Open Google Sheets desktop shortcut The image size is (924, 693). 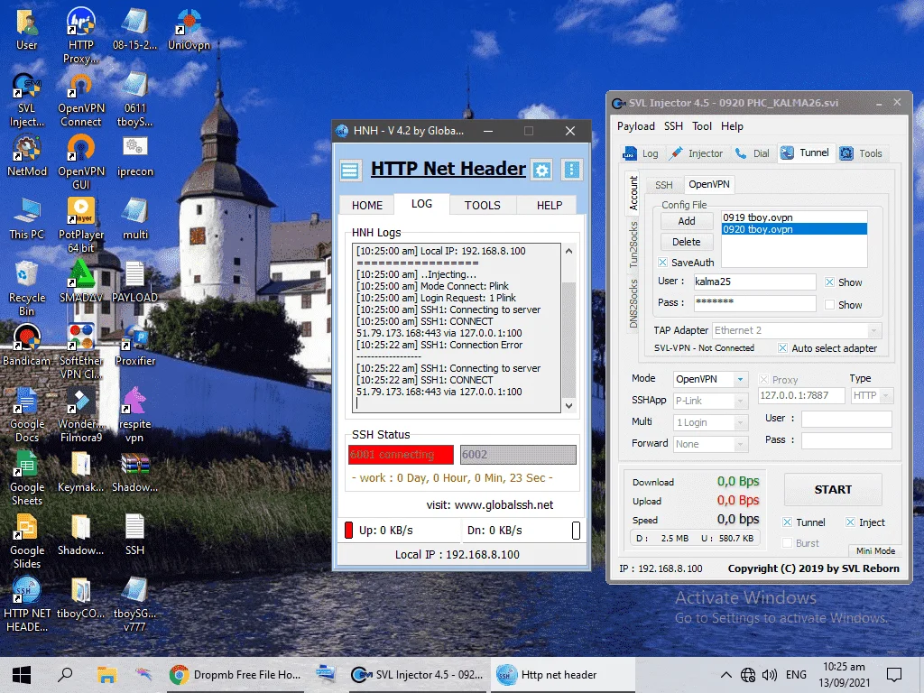point(26,477)
